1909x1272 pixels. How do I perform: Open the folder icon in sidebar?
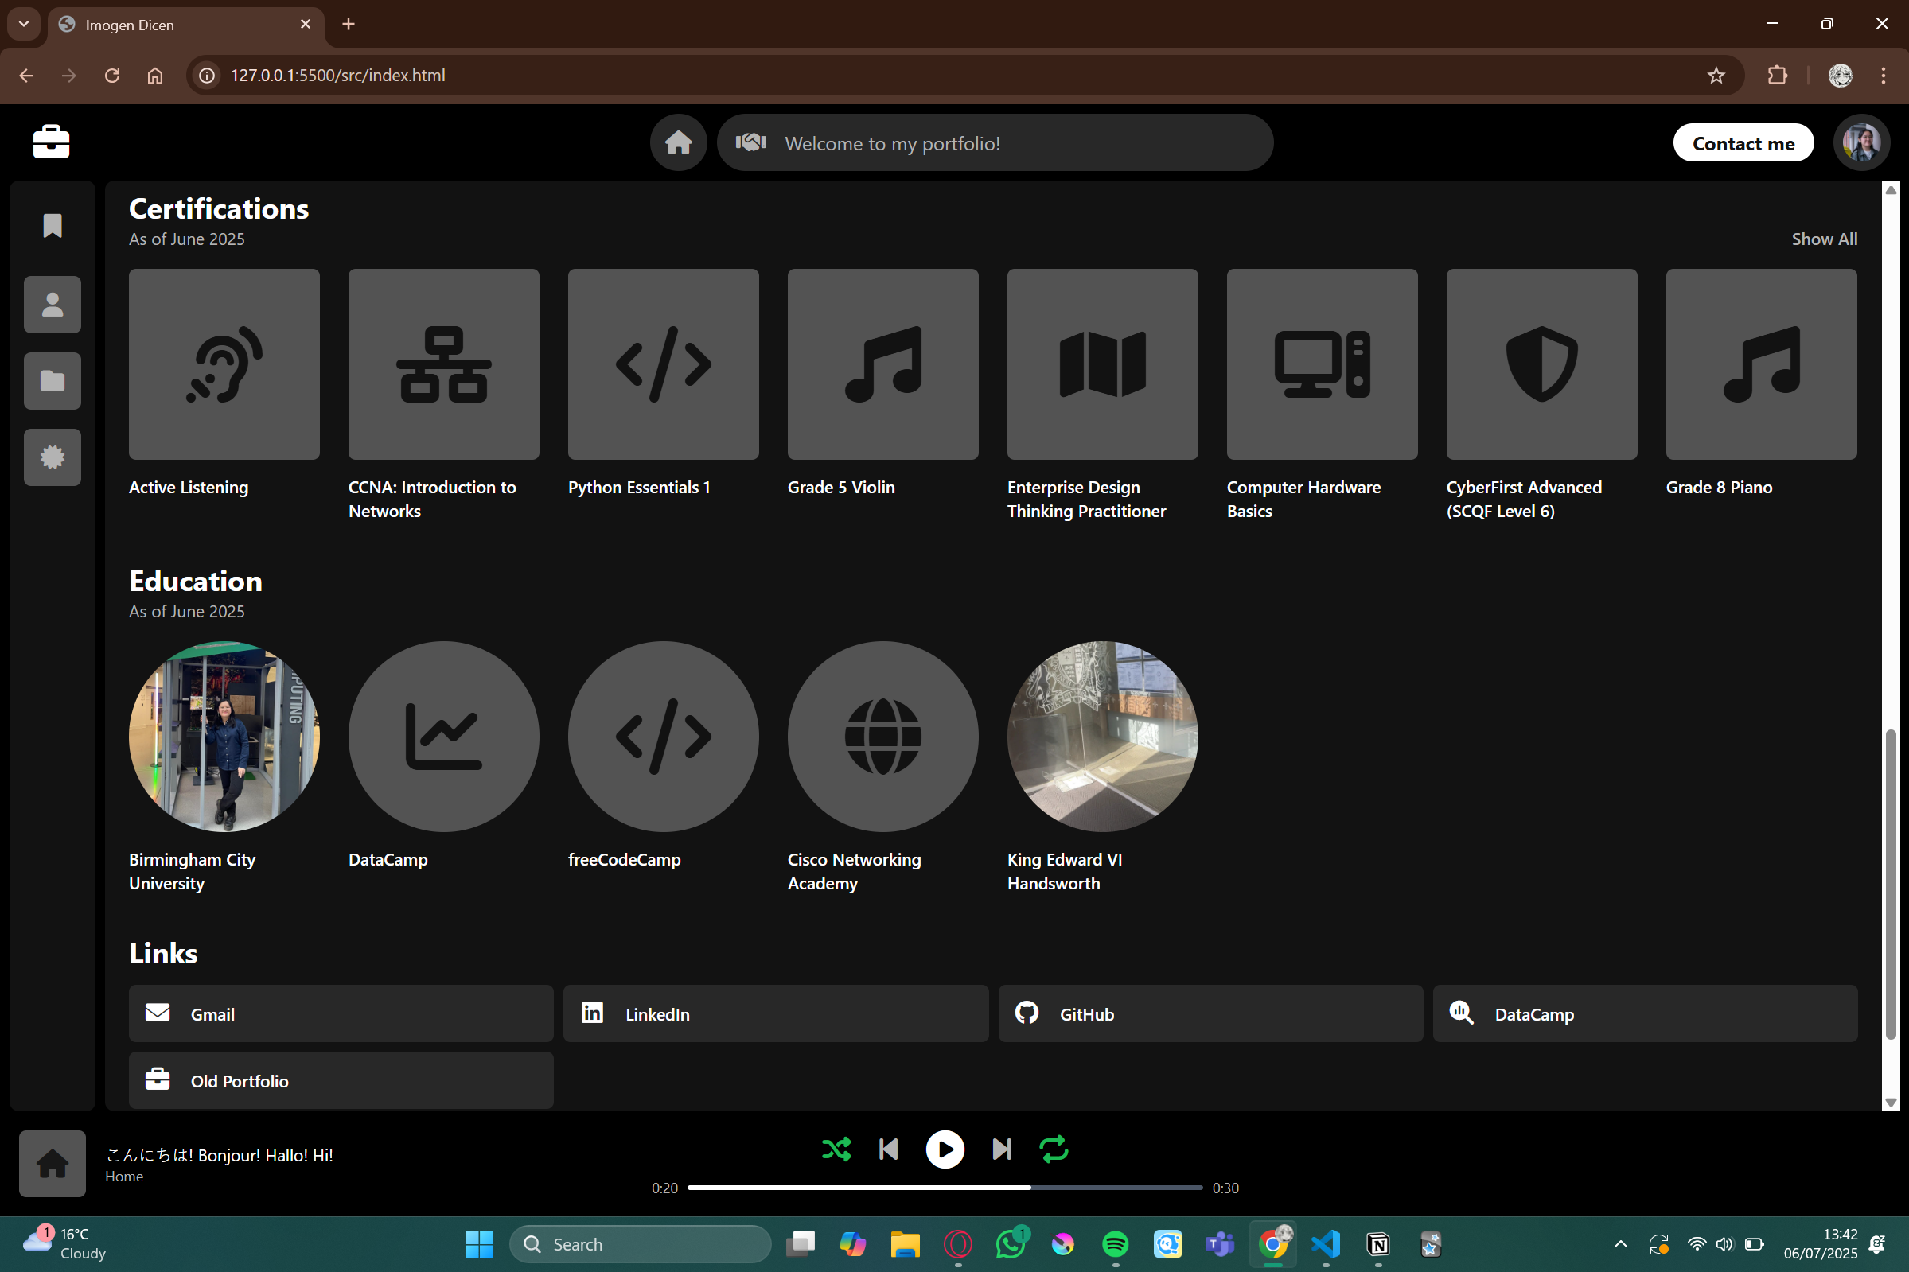point(52,381)
